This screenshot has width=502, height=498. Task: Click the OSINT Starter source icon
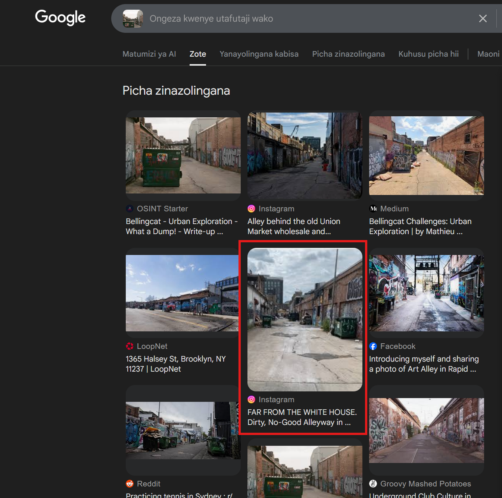tap(130, 209)
